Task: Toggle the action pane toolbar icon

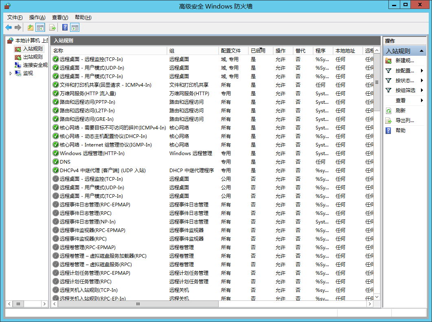Action: [x=75, y=28]
